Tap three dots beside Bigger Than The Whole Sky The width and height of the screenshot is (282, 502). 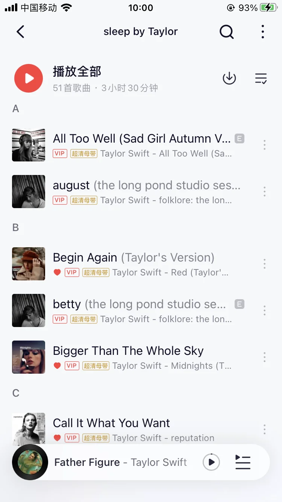click(x=264, y=357)
